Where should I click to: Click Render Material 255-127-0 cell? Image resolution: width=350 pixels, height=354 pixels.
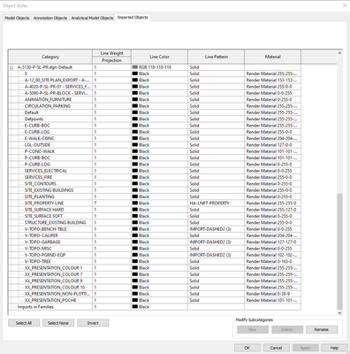point(272,210)
